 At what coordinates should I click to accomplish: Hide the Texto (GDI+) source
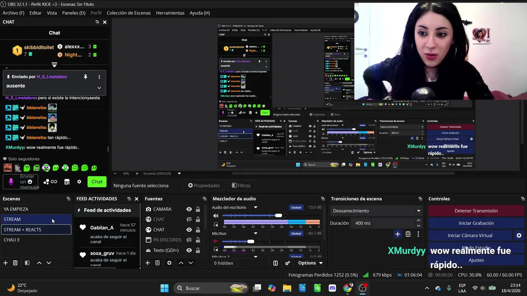coord(189,250)
